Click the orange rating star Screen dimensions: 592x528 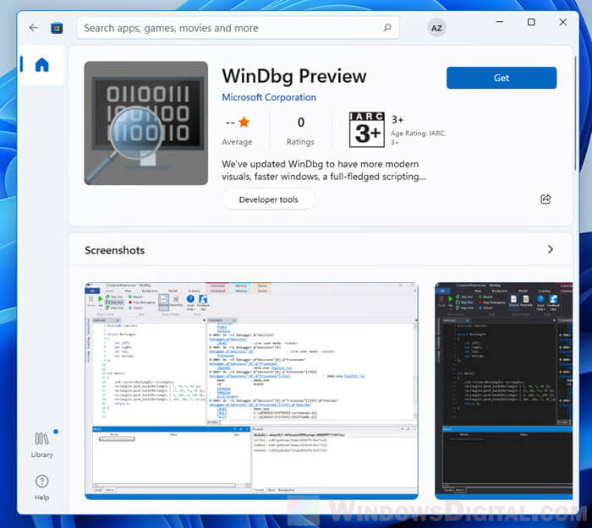pyautogui.click(x=244, y=122)
